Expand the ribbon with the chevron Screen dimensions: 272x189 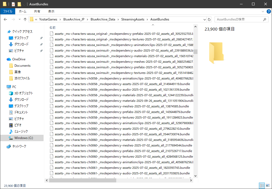[x=263, y=11]
